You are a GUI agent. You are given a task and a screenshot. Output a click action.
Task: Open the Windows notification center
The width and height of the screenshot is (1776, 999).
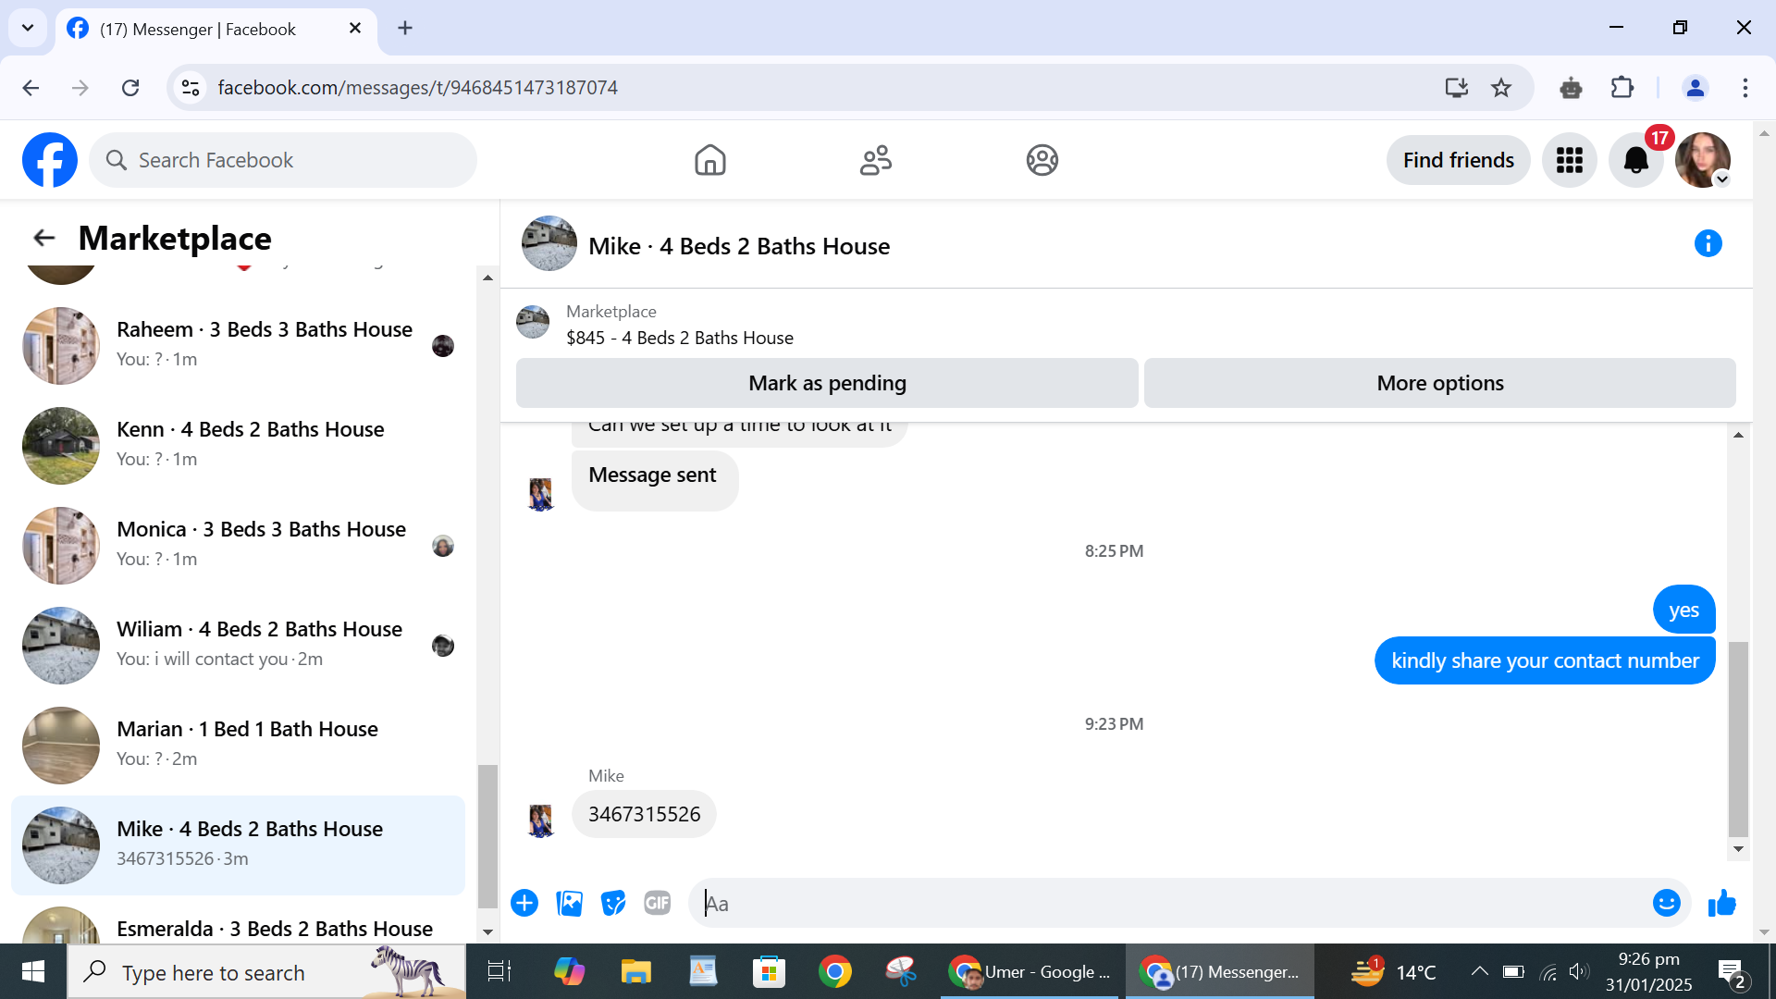tap(1731, 972)
